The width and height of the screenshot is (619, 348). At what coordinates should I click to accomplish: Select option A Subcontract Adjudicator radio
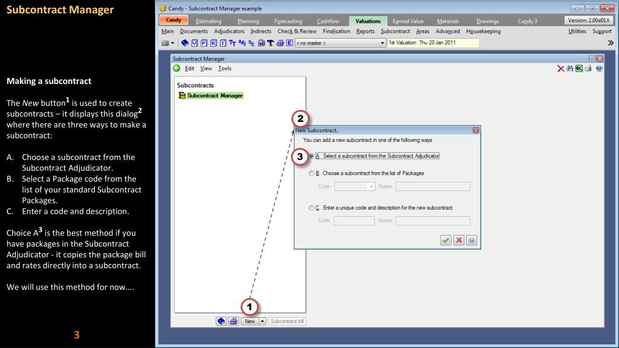coord(311,156)
